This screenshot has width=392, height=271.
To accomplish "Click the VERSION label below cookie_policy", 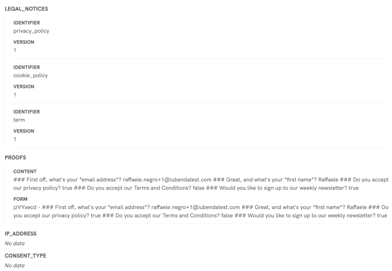I will 24,87.
